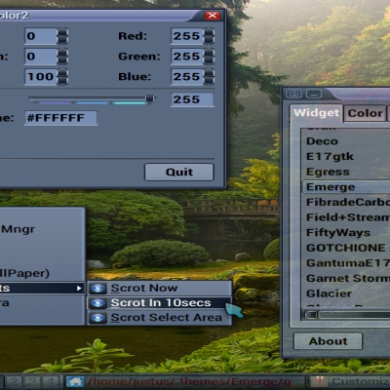Click the Blue value field showing 255

point(187,77)
